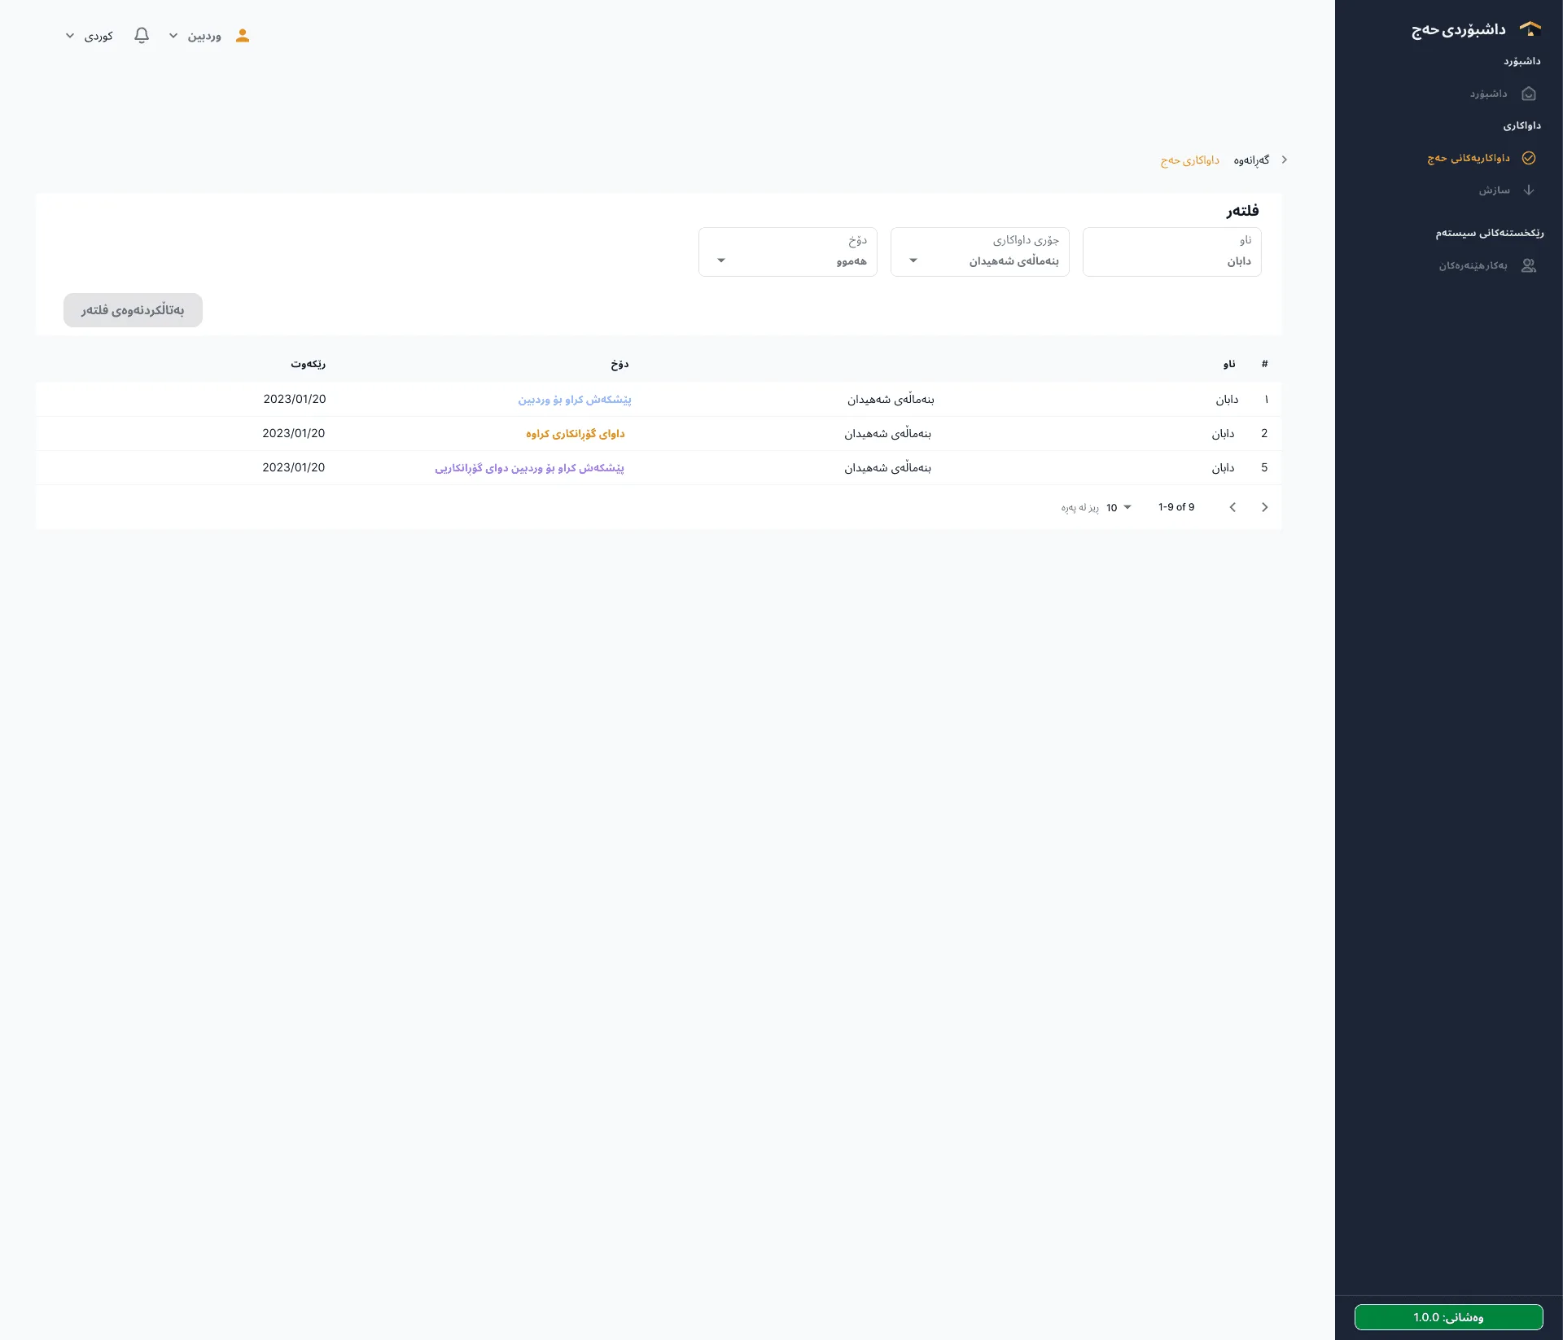Click the داواکاری حەج breadcrumb link

point(1189,160)
